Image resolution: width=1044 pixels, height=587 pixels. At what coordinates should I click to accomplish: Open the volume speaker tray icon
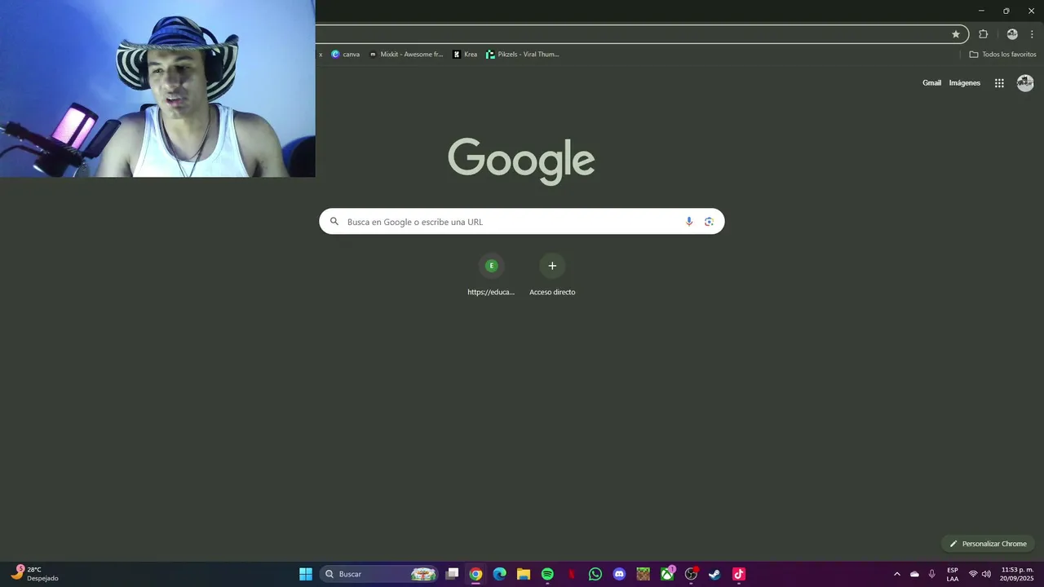point(986,574)
